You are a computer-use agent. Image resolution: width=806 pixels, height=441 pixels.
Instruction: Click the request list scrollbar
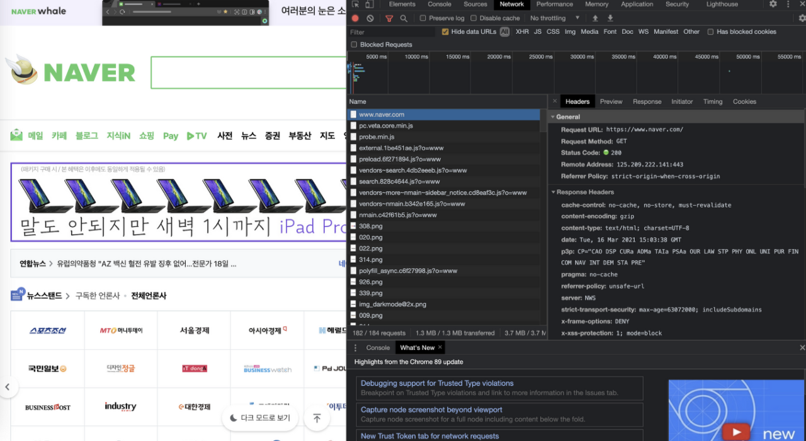pyautogui.click(x=543, y=121)
